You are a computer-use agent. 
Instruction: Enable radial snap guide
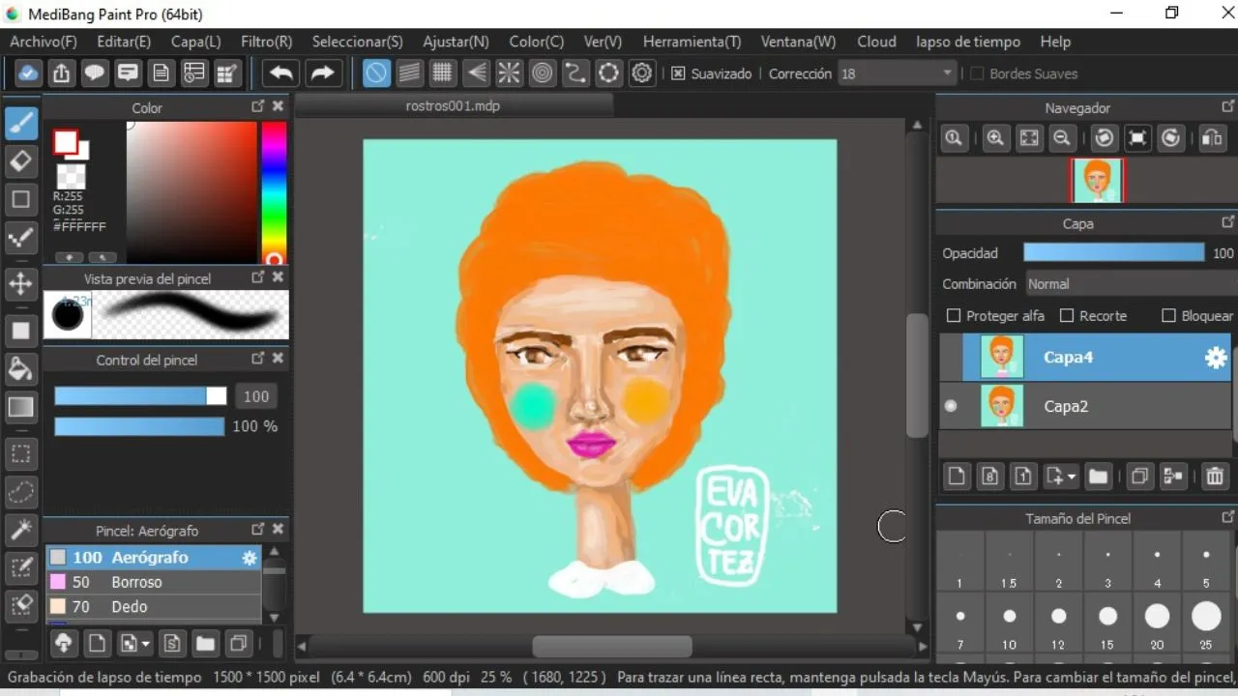(509, 73)
